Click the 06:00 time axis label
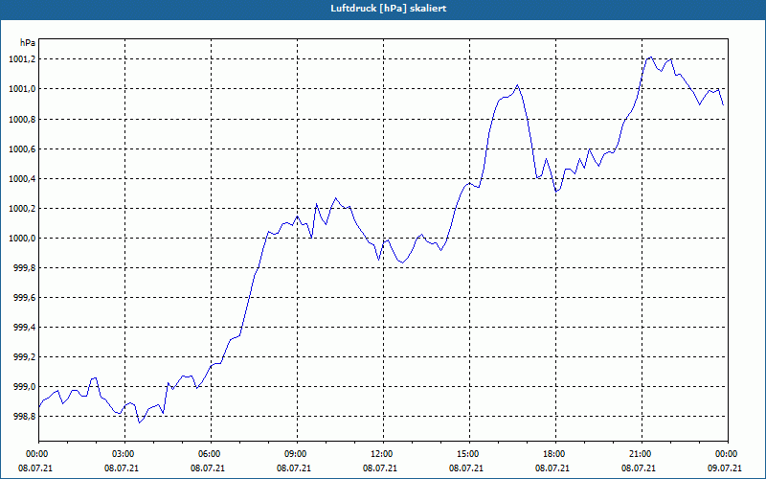 (x=211, y=454)
